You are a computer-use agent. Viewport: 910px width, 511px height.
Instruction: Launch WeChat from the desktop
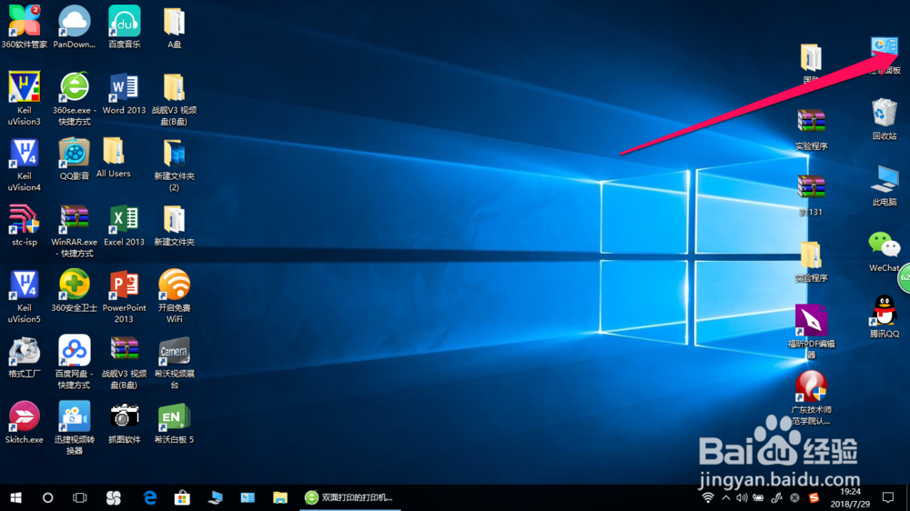pyautogui.click(x=884, y=245)
